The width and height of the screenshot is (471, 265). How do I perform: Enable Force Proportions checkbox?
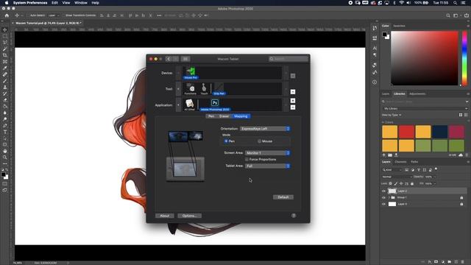pyautogui.click(x=247, y=159)
